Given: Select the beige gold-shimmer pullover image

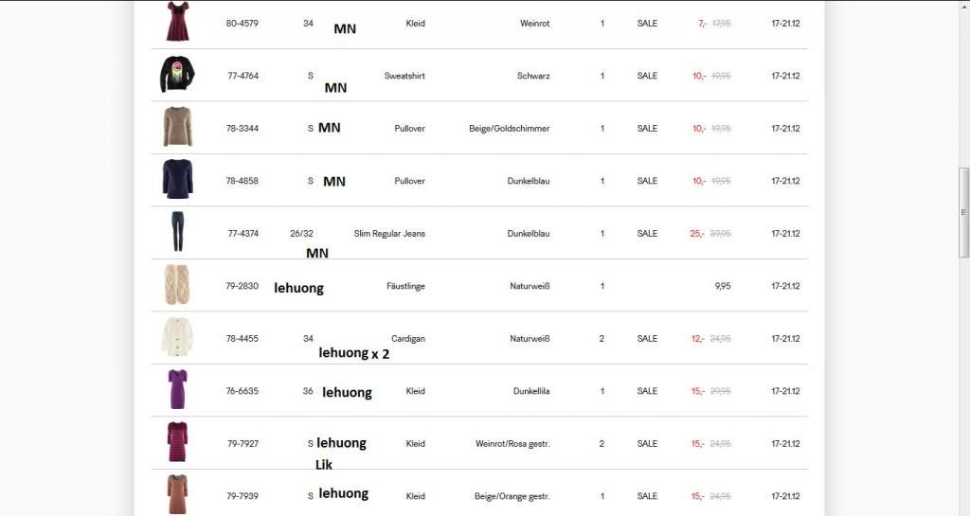Looking at the screenshot, I should (x=176, y=127).
